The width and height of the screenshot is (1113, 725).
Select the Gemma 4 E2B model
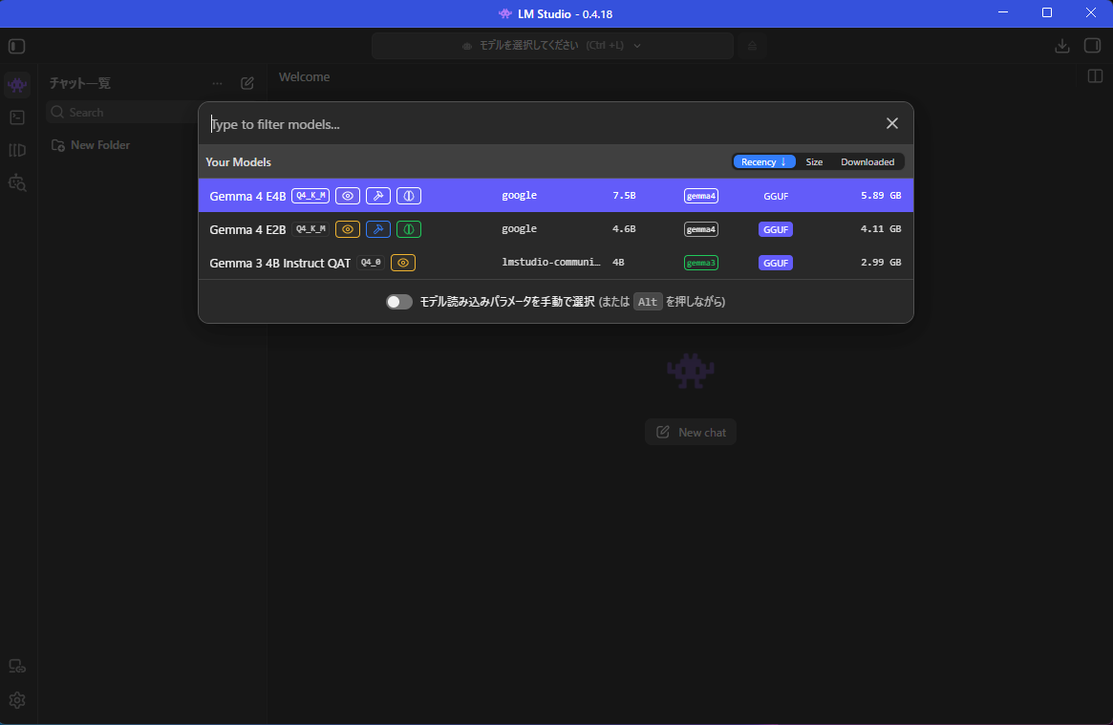tap(556, 228)
